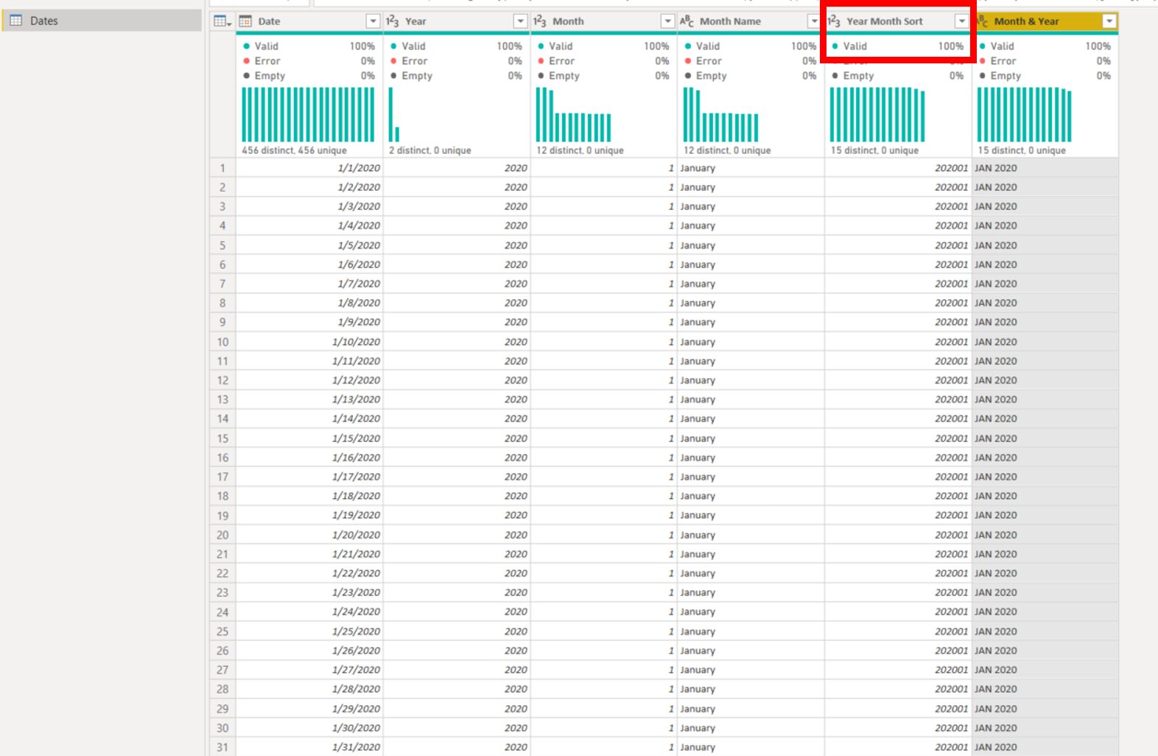The width and height of the screenshot is (1158, 756).
Task: Click the Month column distribution histogram
Action: (x=573, y=114)
